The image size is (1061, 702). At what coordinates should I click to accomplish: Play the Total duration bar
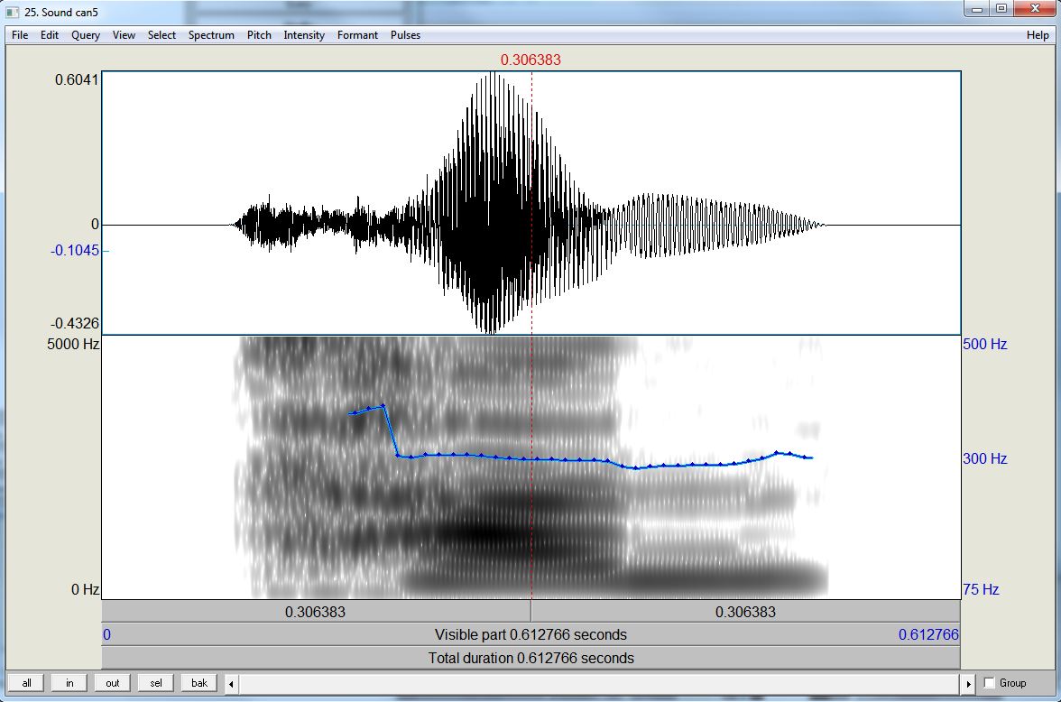(531, 658)
